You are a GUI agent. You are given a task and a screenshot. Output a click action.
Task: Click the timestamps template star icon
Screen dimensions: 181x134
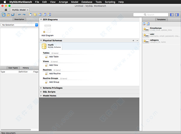coord(146,29)
